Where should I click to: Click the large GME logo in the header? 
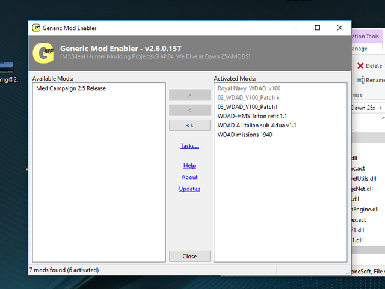[43, 53]
